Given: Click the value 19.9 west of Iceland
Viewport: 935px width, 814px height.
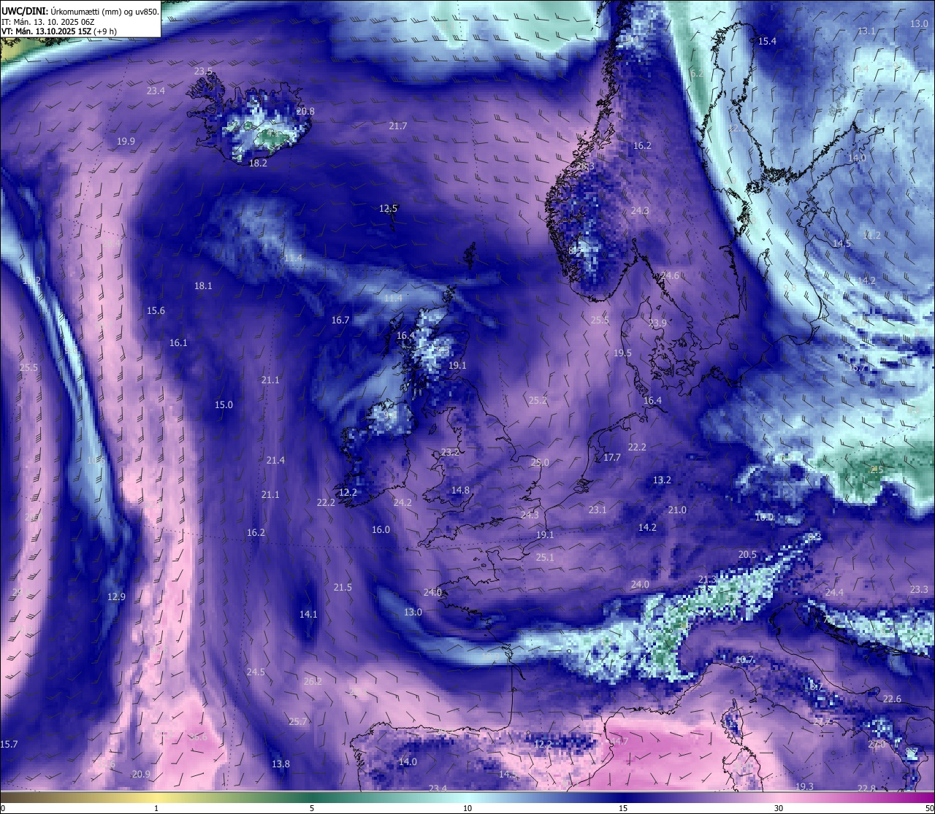Looking at the screenshot, I should point(126,142).
